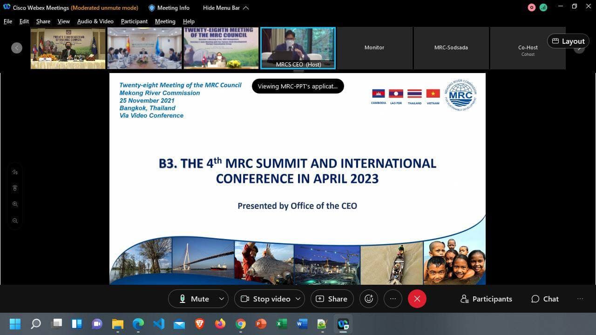Stop video camera
596x335 pixels.
pos(265,299)
